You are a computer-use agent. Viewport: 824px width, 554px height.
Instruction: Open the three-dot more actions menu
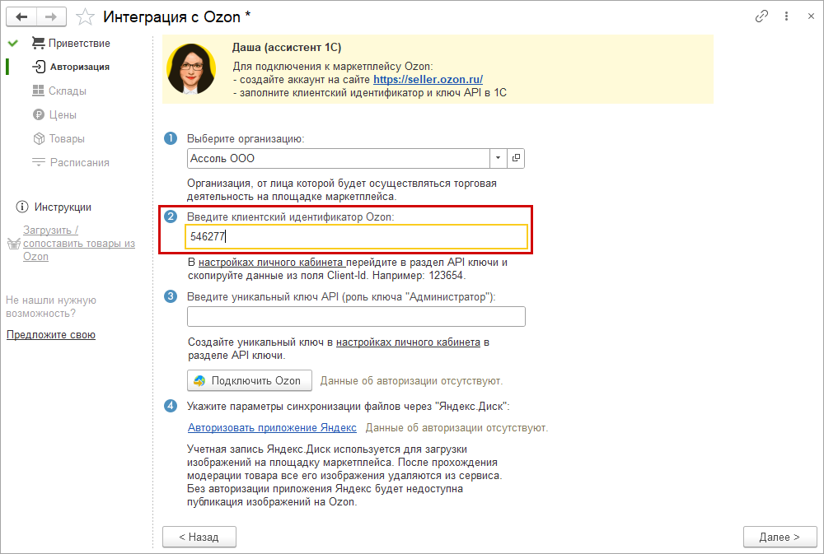coord(786,16)
